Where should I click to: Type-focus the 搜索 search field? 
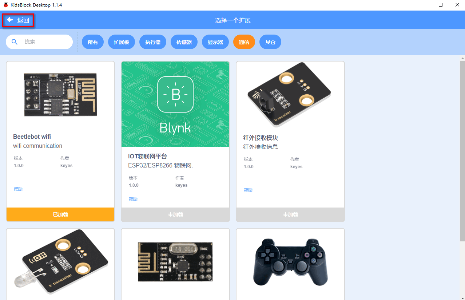(39, 42)
